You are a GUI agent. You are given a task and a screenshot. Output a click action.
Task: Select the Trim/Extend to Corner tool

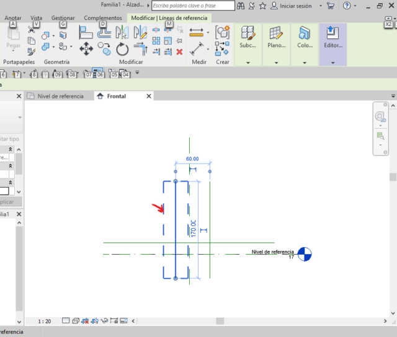tap(141, 49)
